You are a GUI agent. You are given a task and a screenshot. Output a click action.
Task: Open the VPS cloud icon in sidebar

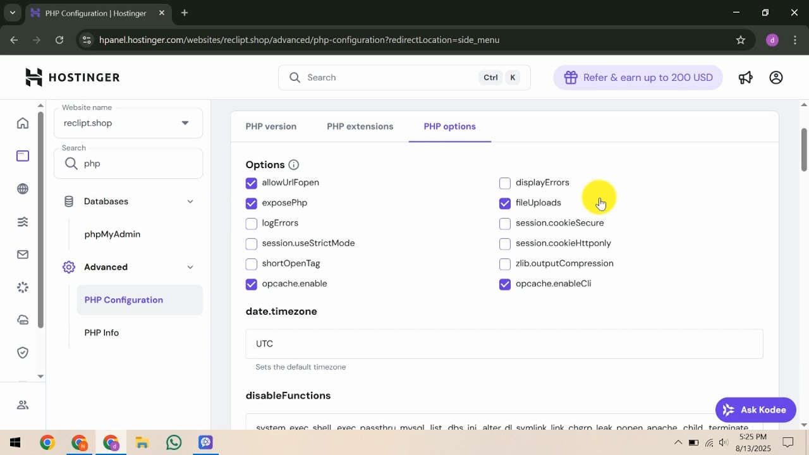pyautogui.click(x=23, y=320)
